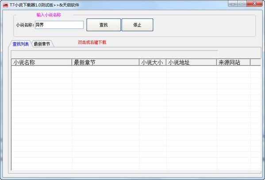Click the 输入小说名称 group label
This screenshot has height=180, width=265.
click(49, 15)
